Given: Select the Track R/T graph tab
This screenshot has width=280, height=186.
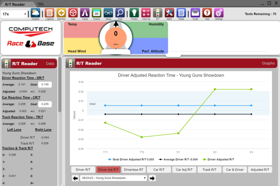Looking at the screenshot, I should tap(209, 170).
